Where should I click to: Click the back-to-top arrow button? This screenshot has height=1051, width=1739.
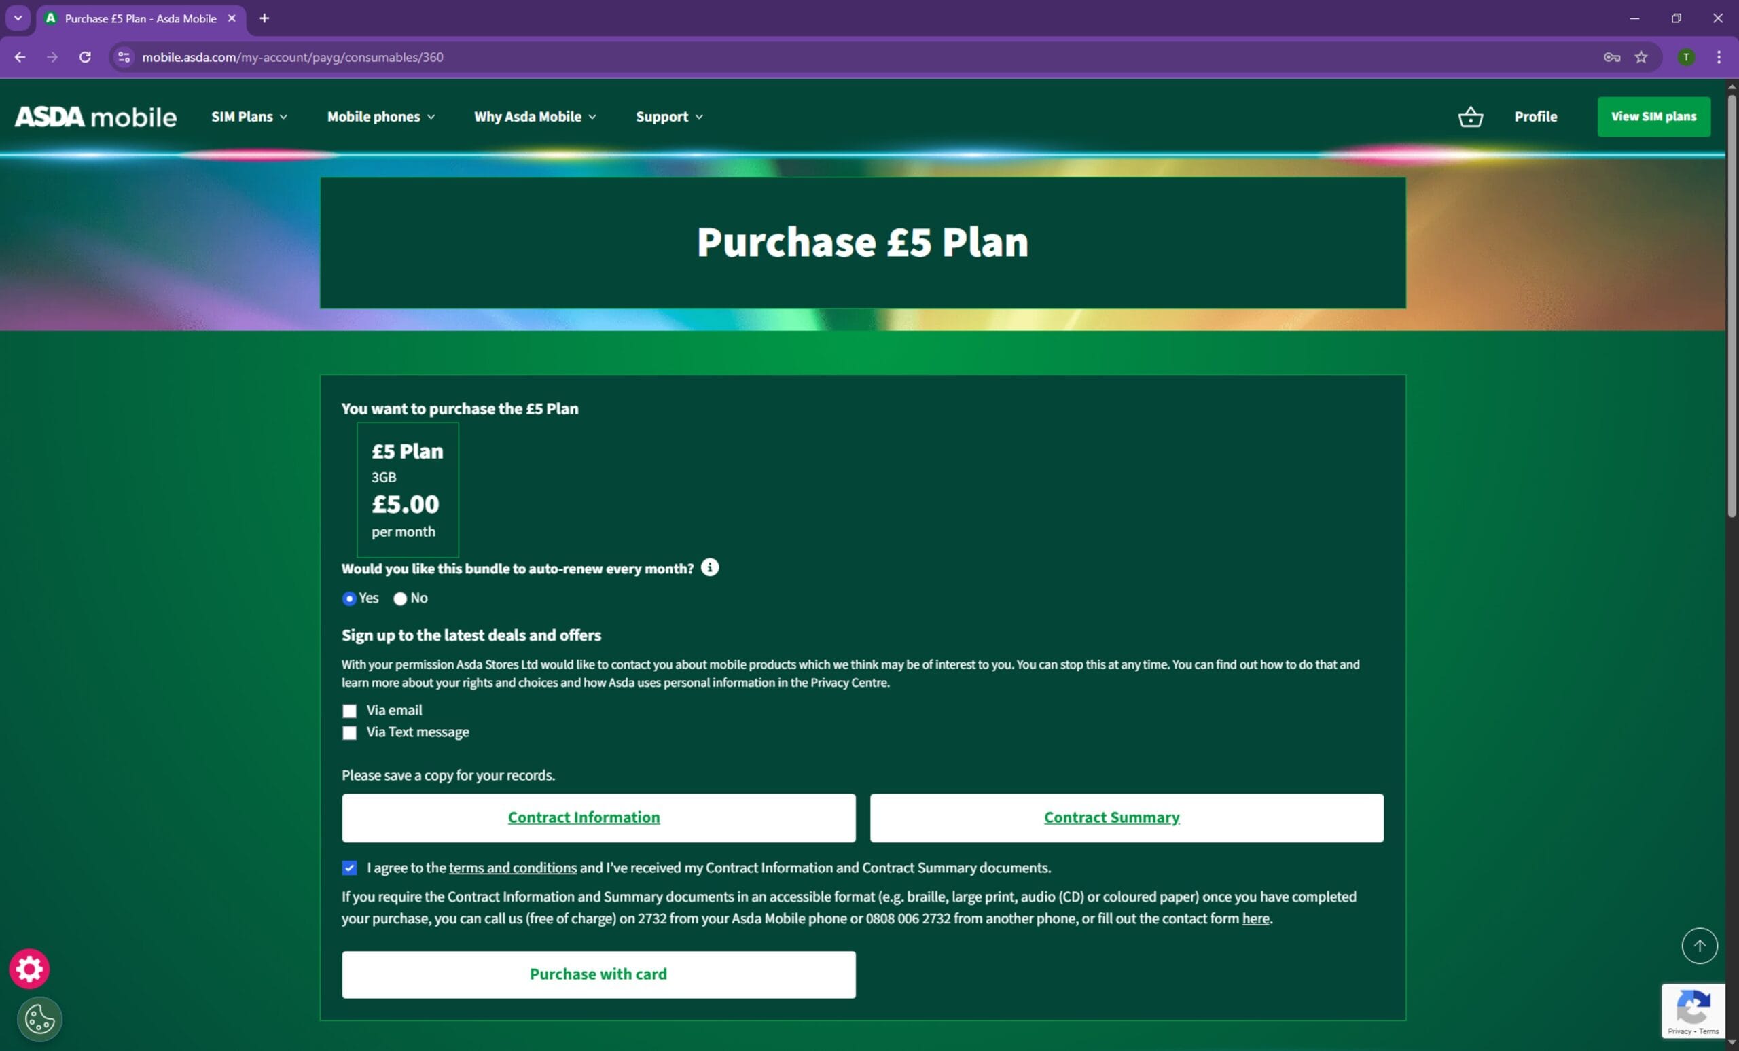click(x=1699, y=946)
